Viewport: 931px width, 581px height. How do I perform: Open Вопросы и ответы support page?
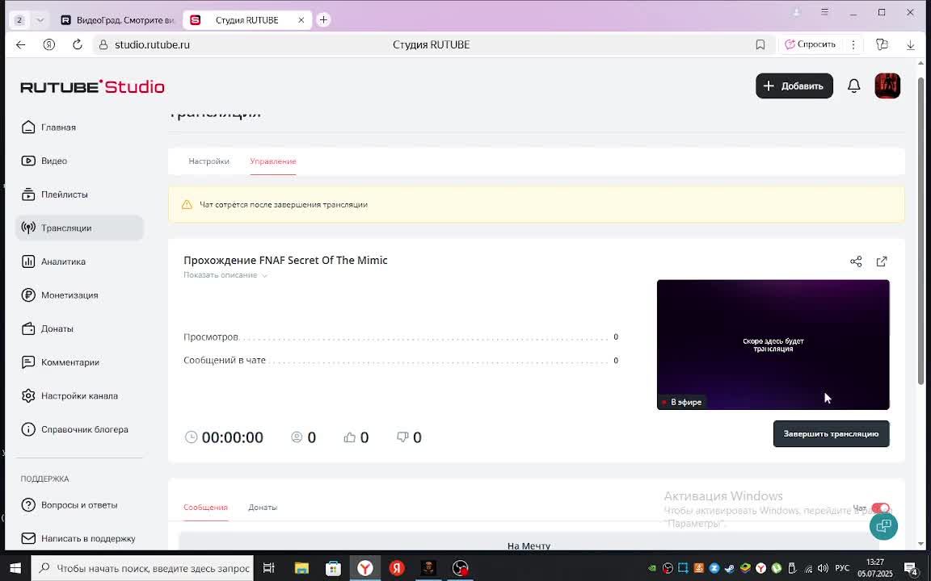[79, 505]
